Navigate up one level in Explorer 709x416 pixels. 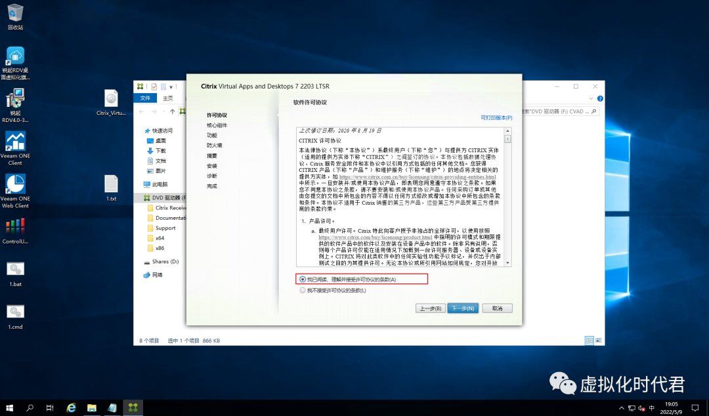[172, 112]
